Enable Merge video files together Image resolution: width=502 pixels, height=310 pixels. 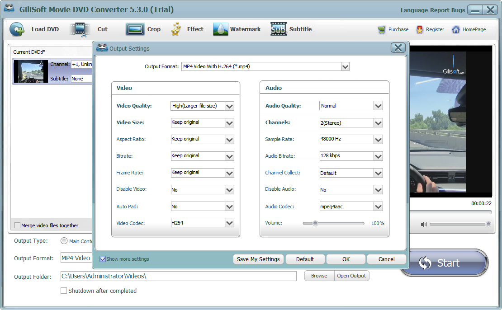(x=18, y=225)
